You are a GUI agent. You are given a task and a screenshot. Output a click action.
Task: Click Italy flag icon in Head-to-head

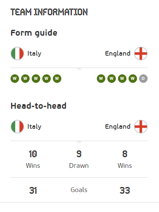point(17,127)
